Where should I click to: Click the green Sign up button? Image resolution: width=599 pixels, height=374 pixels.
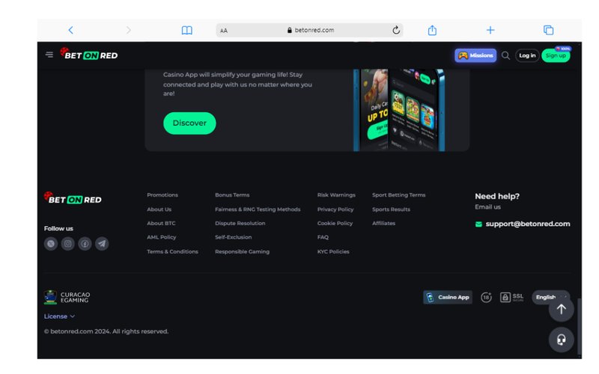pyautogui.click(x=556, y=55)
